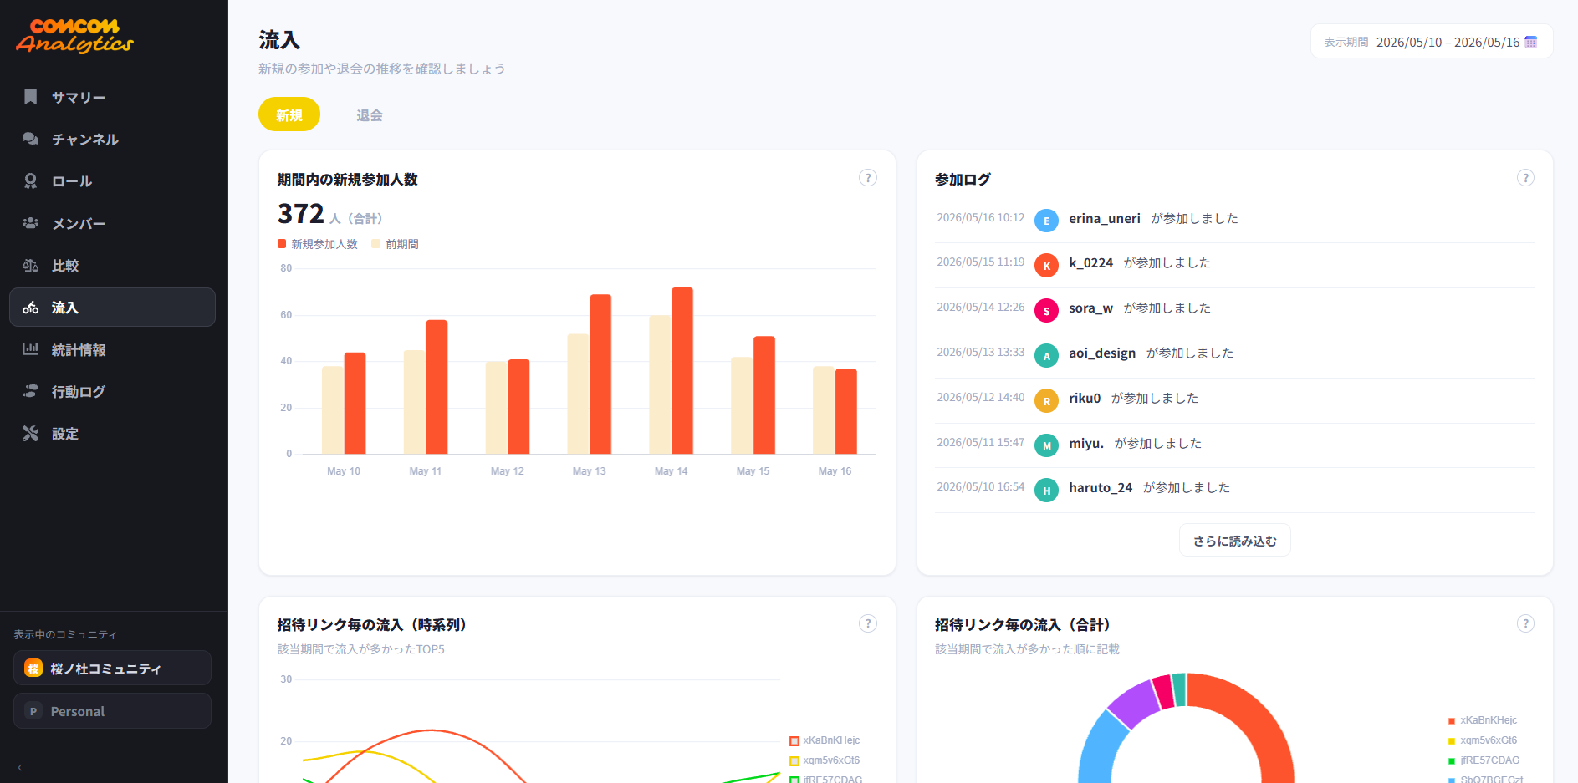The image size is (1578, 783).
Task: Click the 流入 bicycle icon
Action: pos(30,308)
